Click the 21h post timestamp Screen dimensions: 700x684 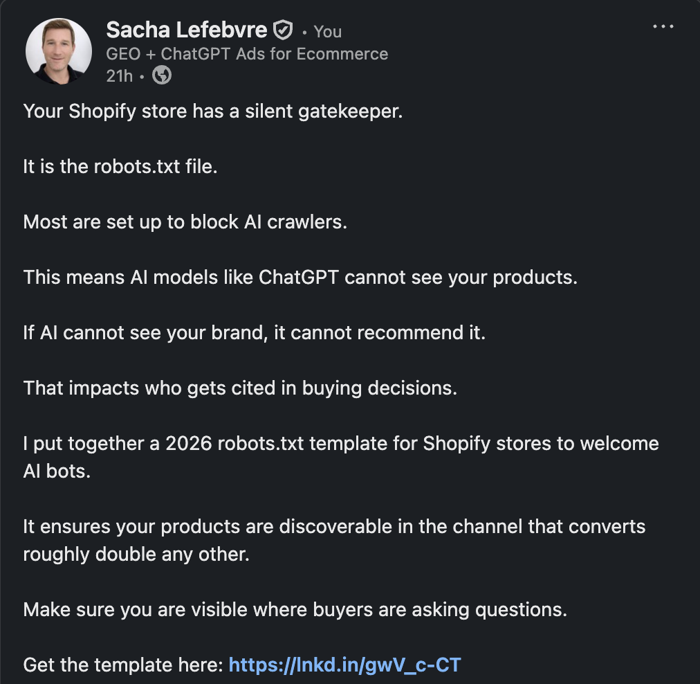[x=119, y=76]
